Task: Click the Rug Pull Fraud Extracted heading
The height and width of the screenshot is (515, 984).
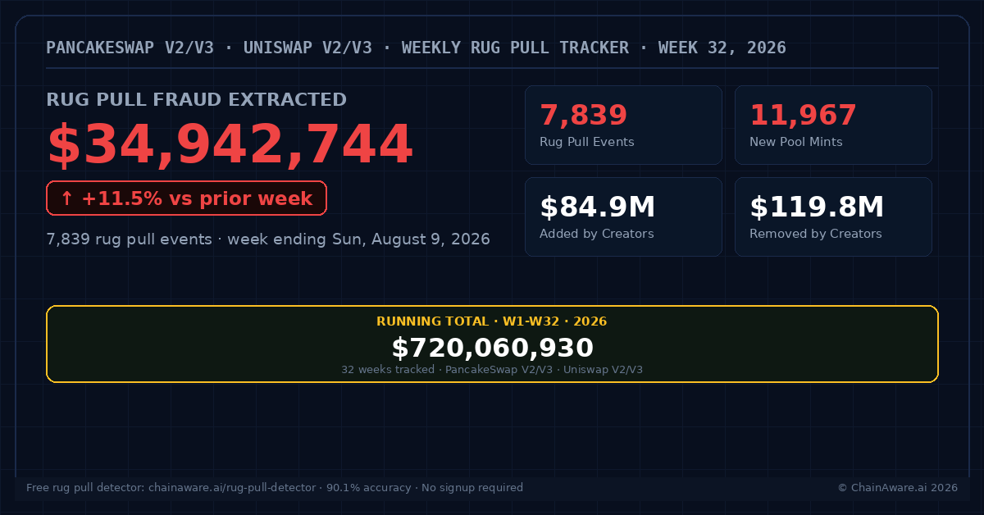Action: (x=197, y=100)
